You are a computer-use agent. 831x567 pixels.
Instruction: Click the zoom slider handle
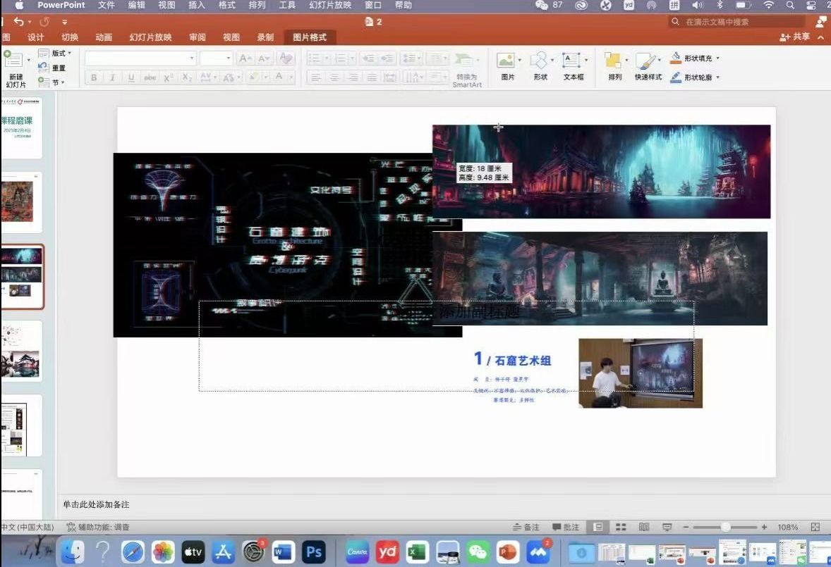click(725, 527)
